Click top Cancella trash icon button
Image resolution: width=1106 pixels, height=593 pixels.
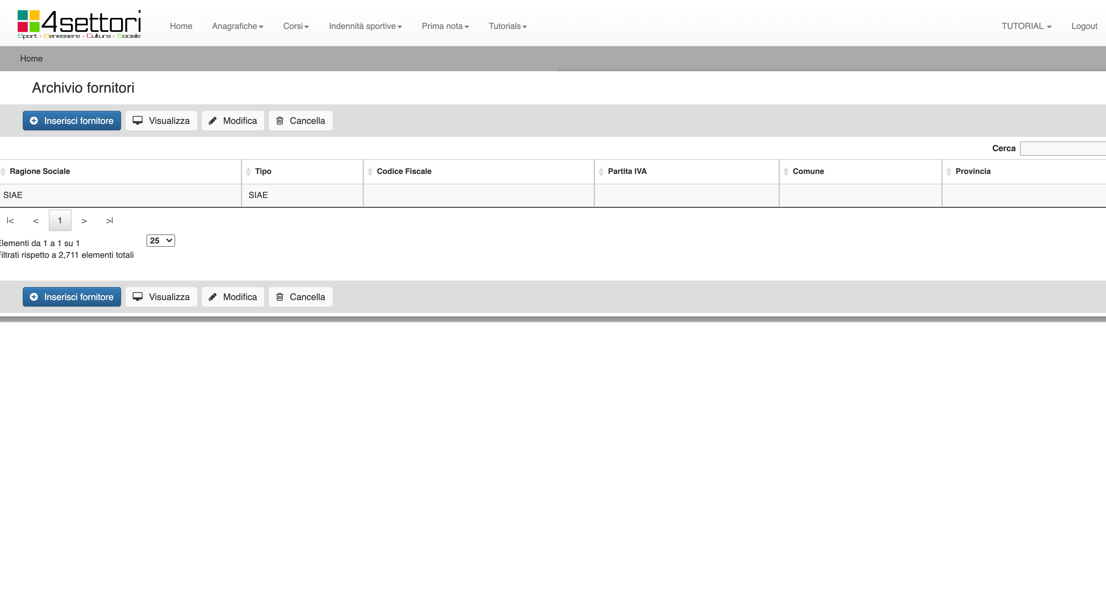coord(300,121)
